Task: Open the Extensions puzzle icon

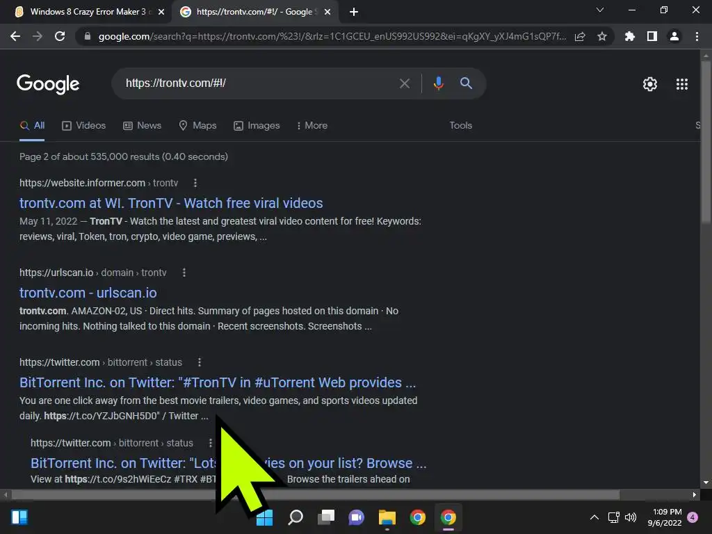Action: pyautogui.click(x=630, y=36)
